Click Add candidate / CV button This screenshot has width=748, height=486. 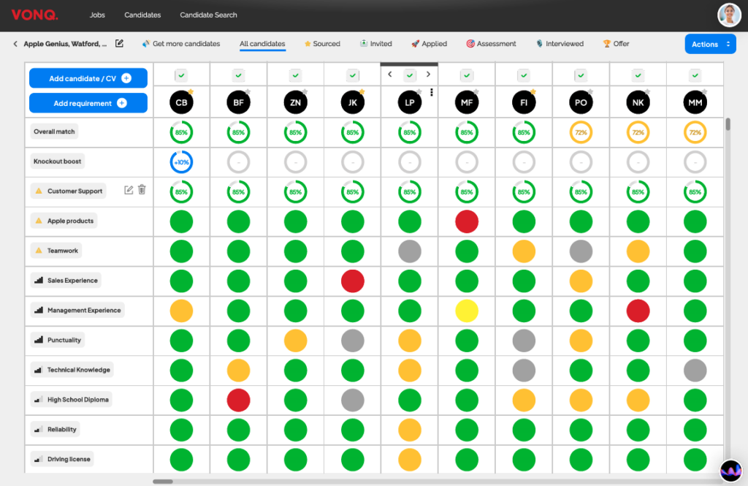88,78
